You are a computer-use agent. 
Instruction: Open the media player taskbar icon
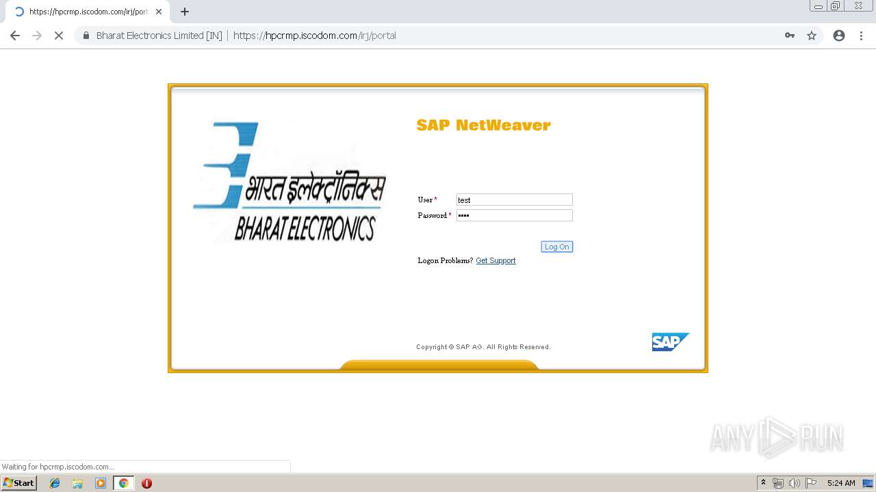(101, 483)
